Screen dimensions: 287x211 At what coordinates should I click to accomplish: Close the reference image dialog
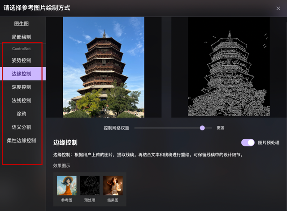(x=278, y=8)
